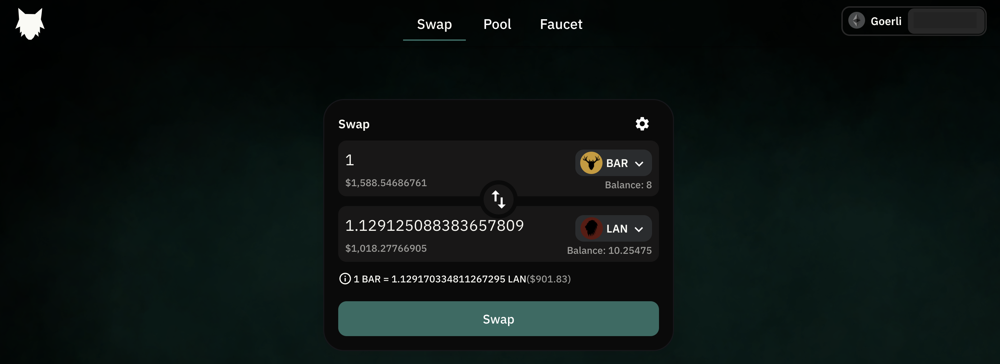1000x364 pixels.
Task: Select the Swap navigation tab
Action: click(434, 24)
